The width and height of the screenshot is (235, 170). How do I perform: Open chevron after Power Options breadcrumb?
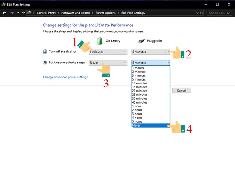click(118, 13)
